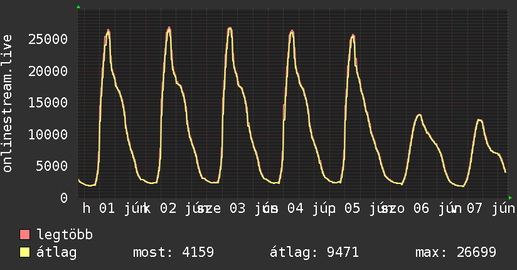
Task: Click the '07' date label on x-axis
Action: coord(474,208)
